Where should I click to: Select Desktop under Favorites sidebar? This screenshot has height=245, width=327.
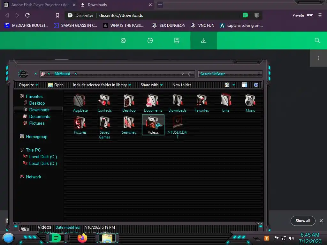coord(37,103)
